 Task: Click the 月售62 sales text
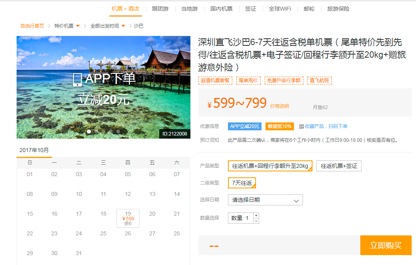(320, 107)
